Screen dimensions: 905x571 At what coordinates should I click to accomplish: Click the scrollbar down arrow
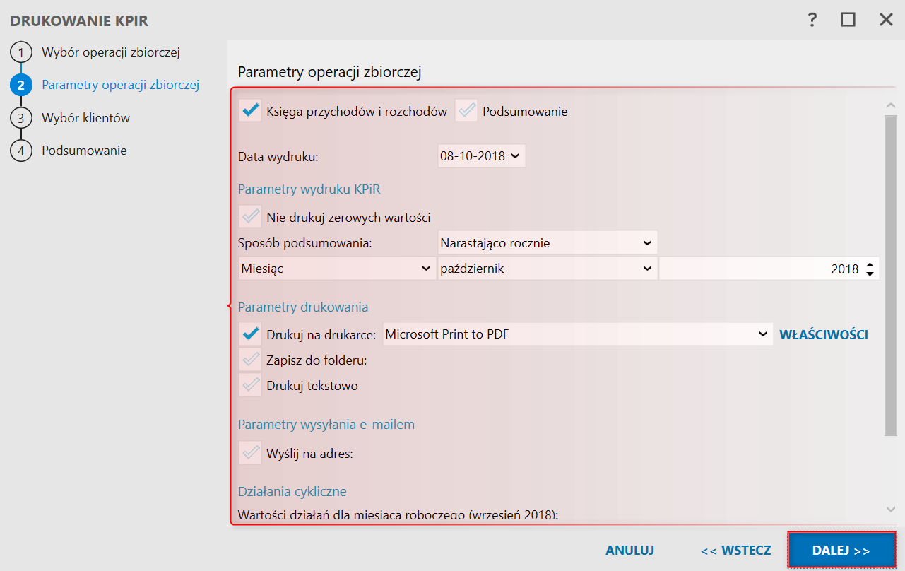tap(890, 508)
